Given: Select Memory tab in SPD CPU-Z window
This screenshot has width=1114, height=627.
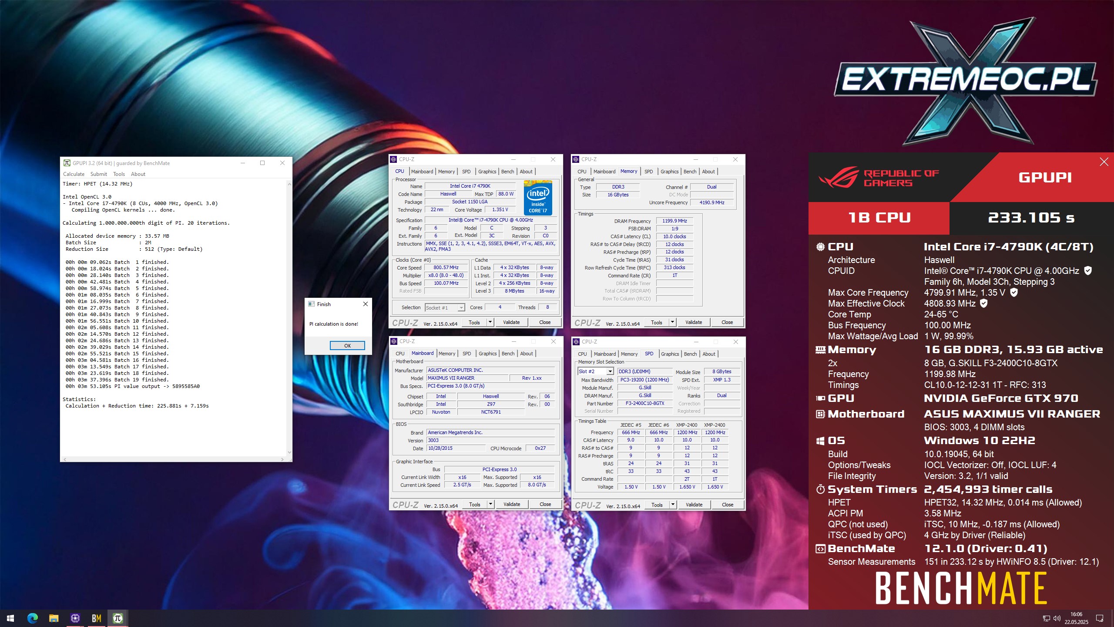Looking at the screenshot, I should (x=629, y=354).
